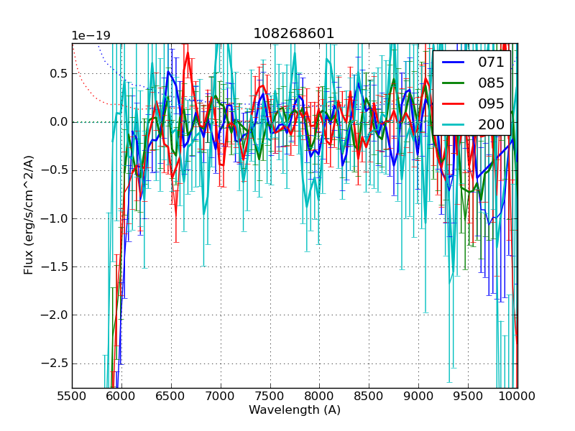
Task: Click the cyan line swatch in legend
Action: (x=454, y=125)
